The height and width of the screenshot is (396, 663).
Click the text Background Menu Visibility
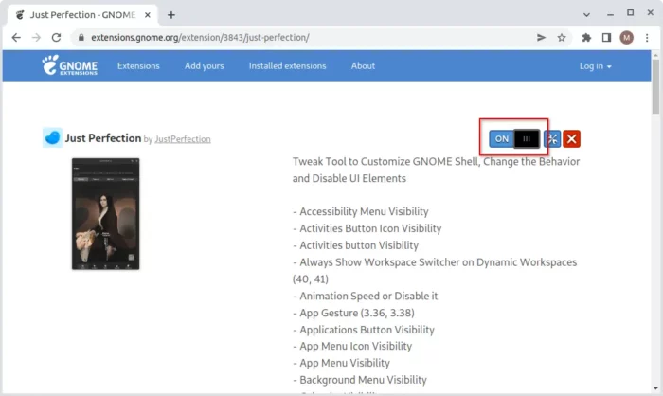pyautogui.click(x=363, y=380)
